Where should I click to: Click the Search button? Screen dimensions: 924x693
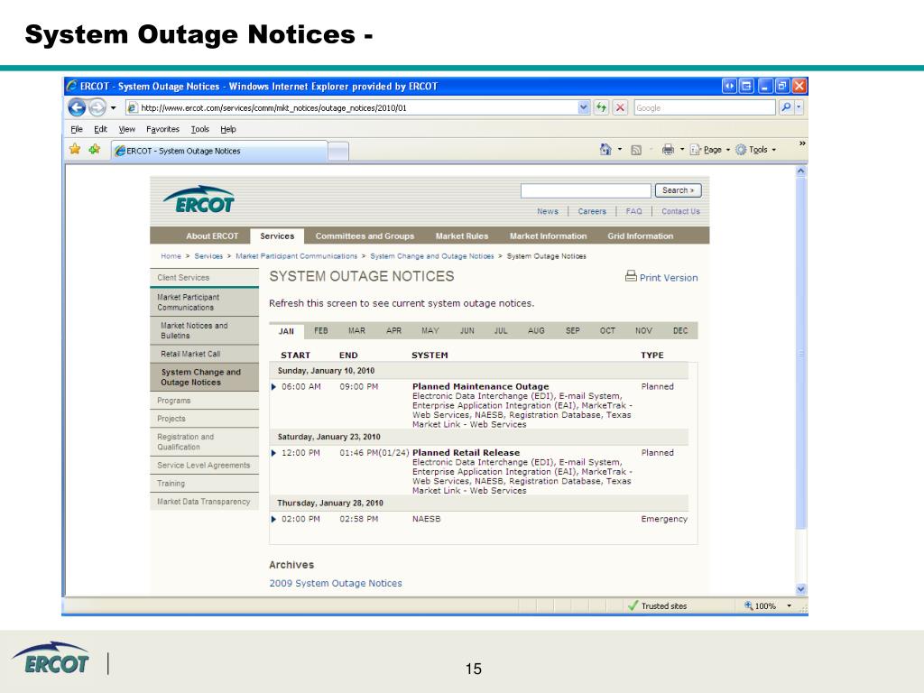[679, 190]
